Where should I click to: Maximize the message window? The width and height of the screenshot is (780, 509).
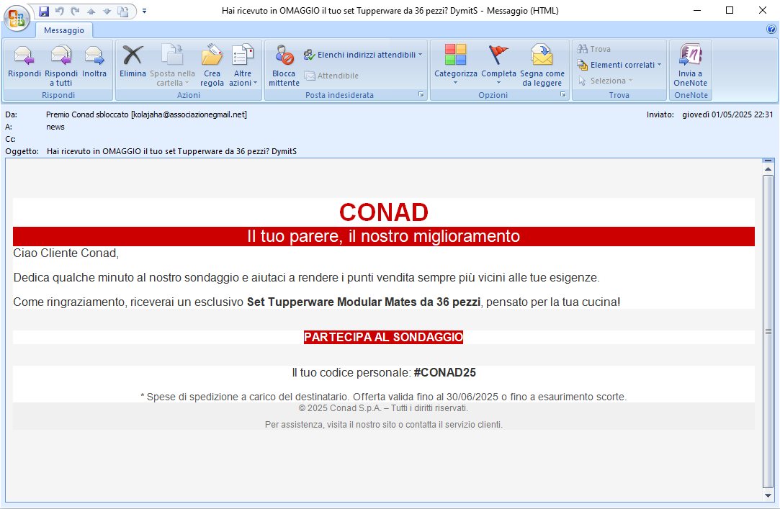730,10
